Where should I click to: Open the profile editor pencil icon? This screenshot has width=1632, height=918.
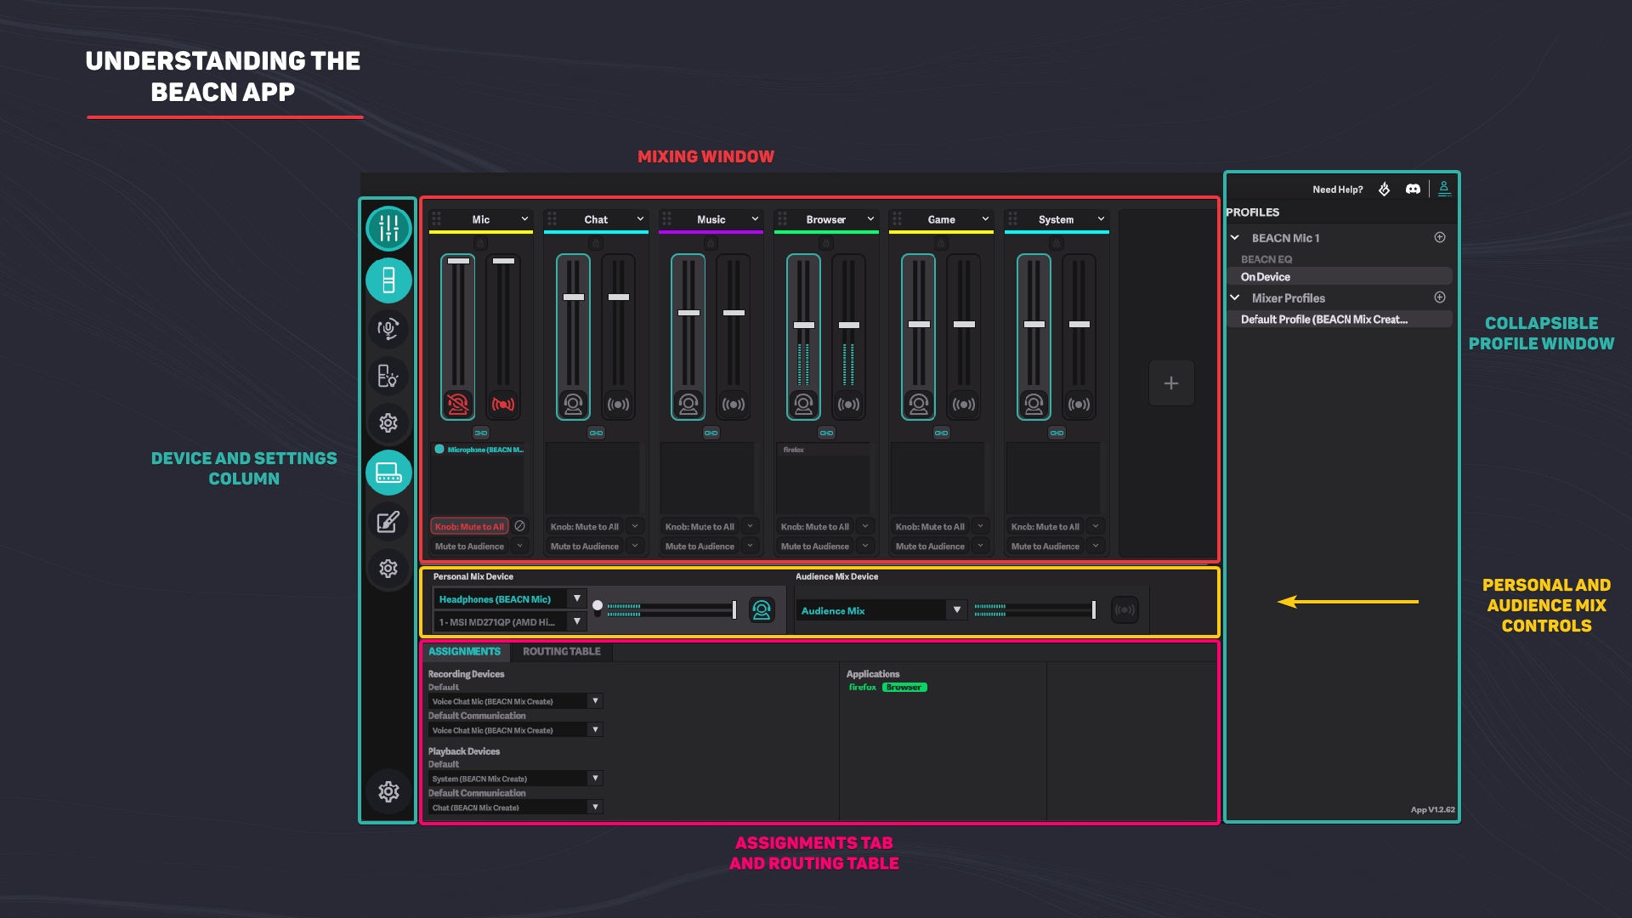(388, 522)
